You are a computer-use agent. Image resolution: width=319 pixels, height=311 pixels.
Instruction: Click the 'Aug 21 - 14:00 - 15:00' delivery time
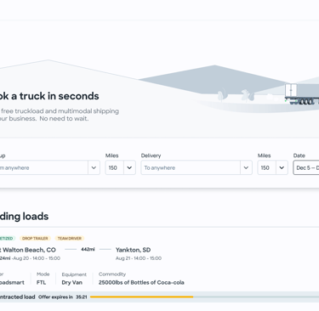(139, 258)
